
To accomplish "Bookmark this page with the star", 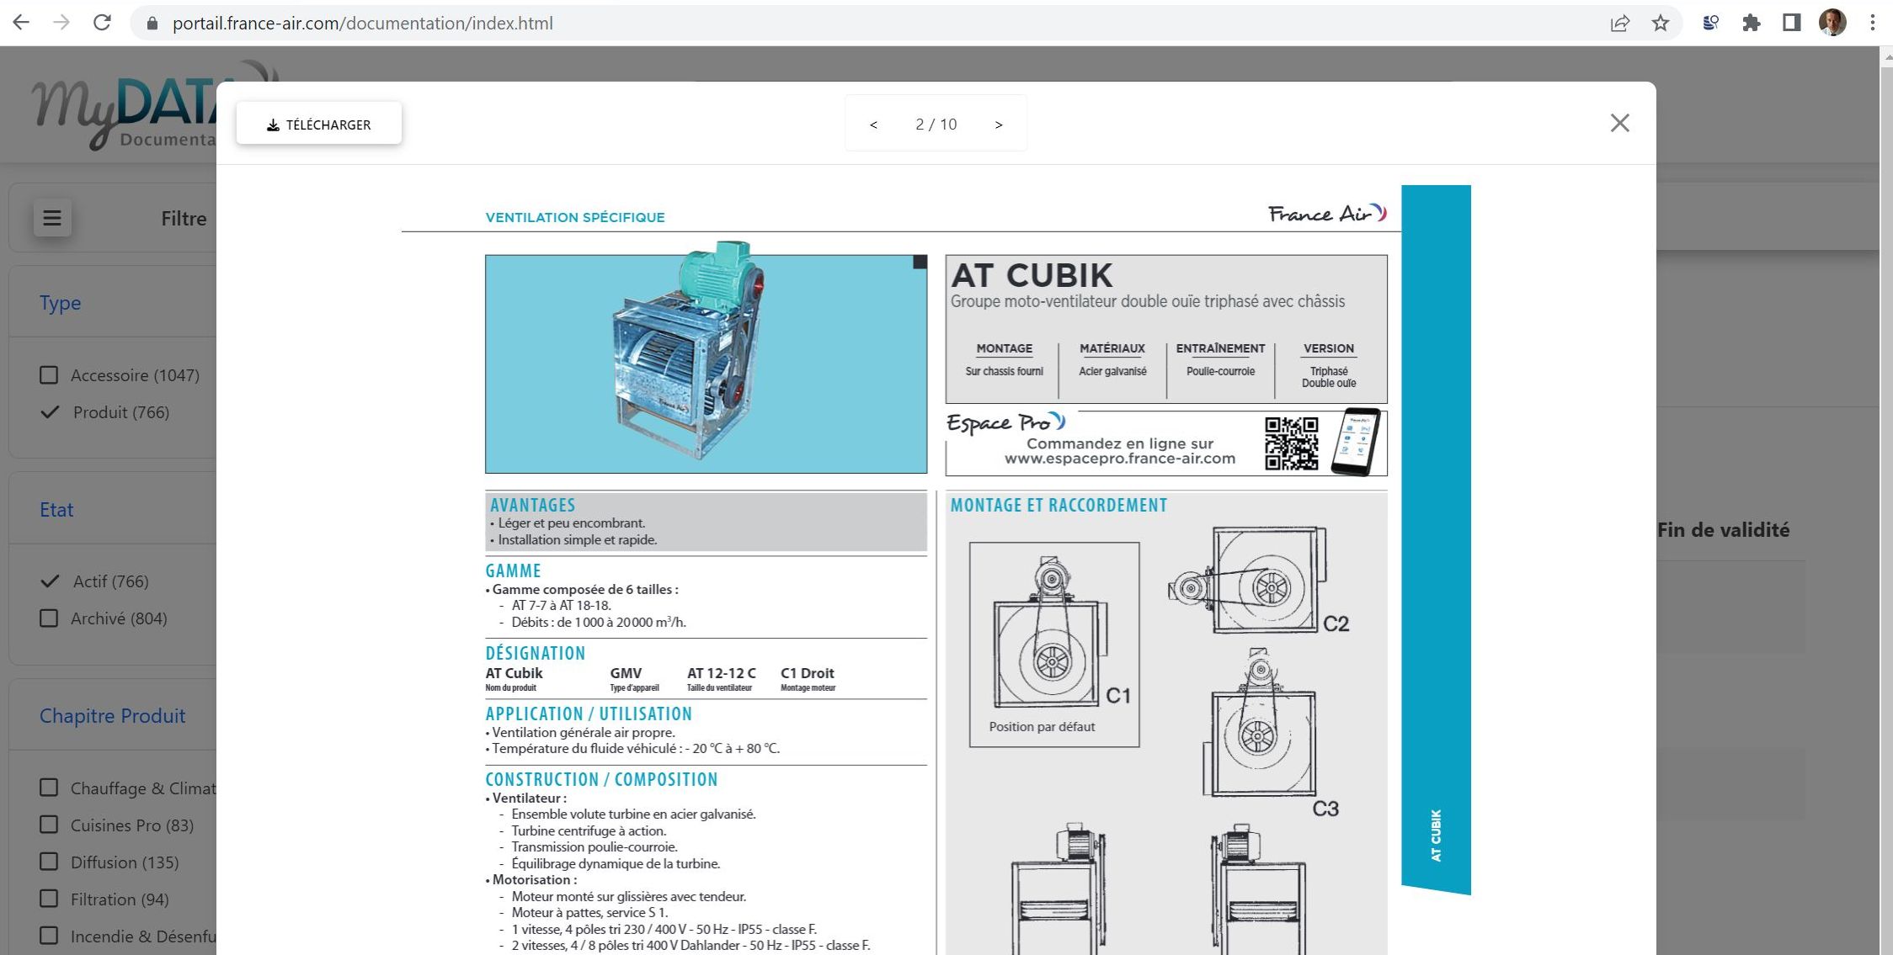I will 1660,24.
